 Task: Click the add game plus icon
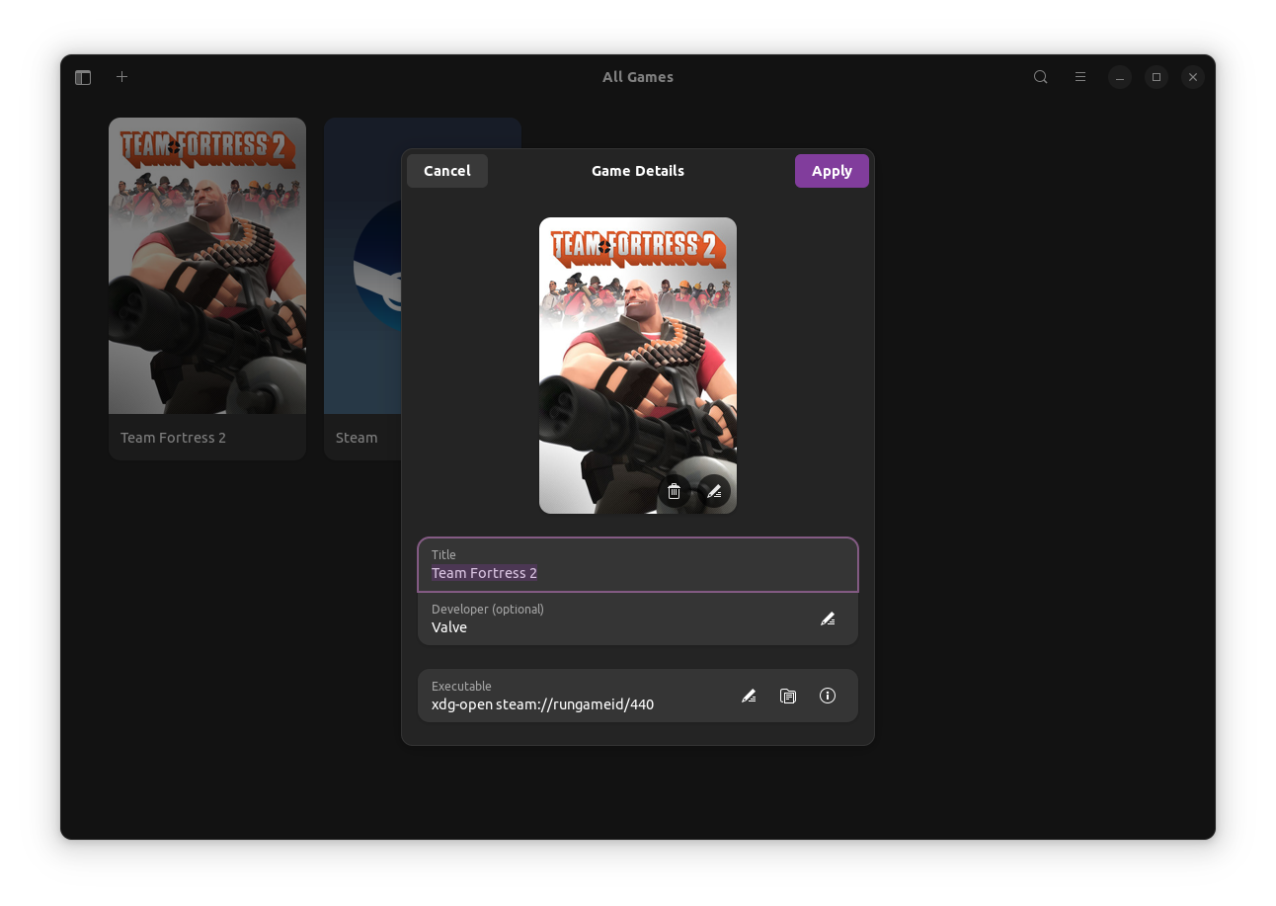tap(121, 76)
